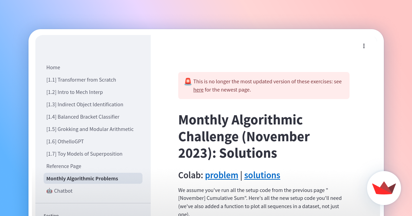Screen dimensions: 412x216
Task: Open '[1.1] Transformer from Scratch'
Action: (81, 80)
